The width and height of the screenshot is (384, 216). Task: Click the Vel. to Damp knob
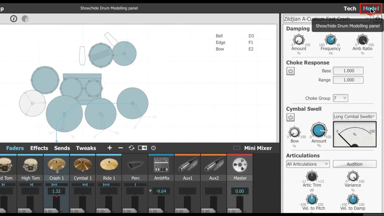pyautogui.click(x=353, y=200)
